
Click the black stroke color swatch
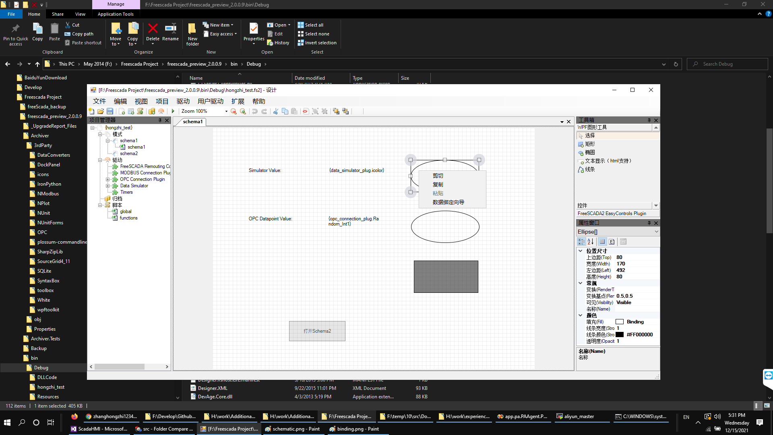(620, 335)
